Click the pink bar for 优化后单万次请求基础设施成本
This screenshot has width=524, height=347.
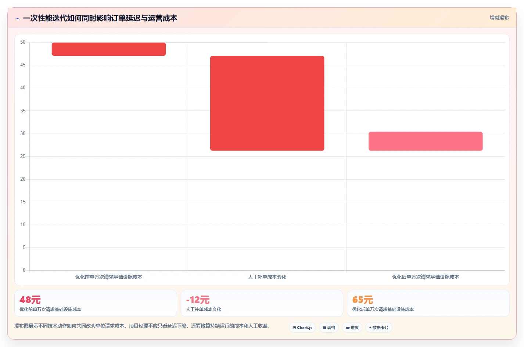coord(426,141)
